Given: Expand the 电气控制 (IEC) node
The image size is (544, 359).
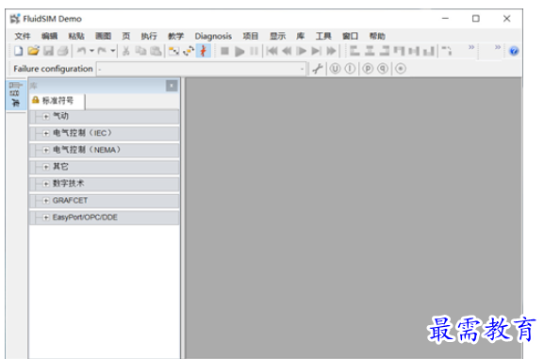Looking at the screenshot, I should pos(46,133).
